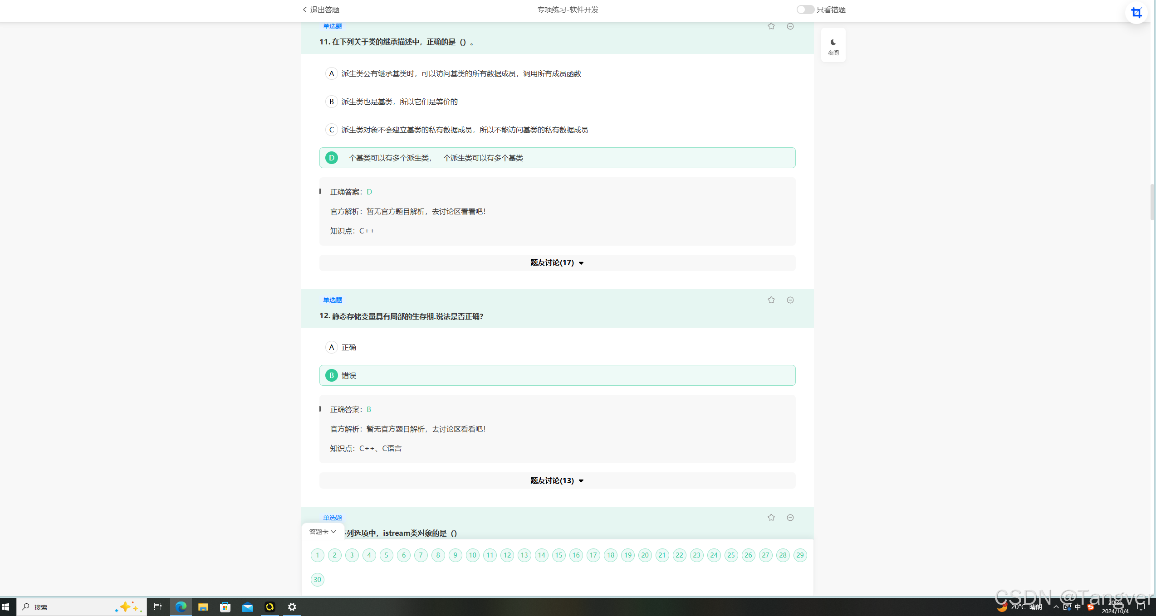Click the 20°C 晴朗 weather widget
Image resolution: width=1156 pixels, height=616 pixels.
coord(1020,607)
